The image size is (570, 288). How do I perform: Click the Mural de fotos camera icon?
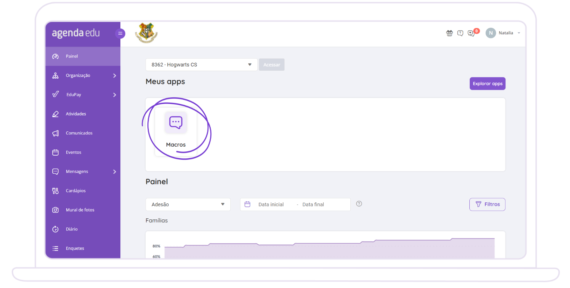coord(56,210)
